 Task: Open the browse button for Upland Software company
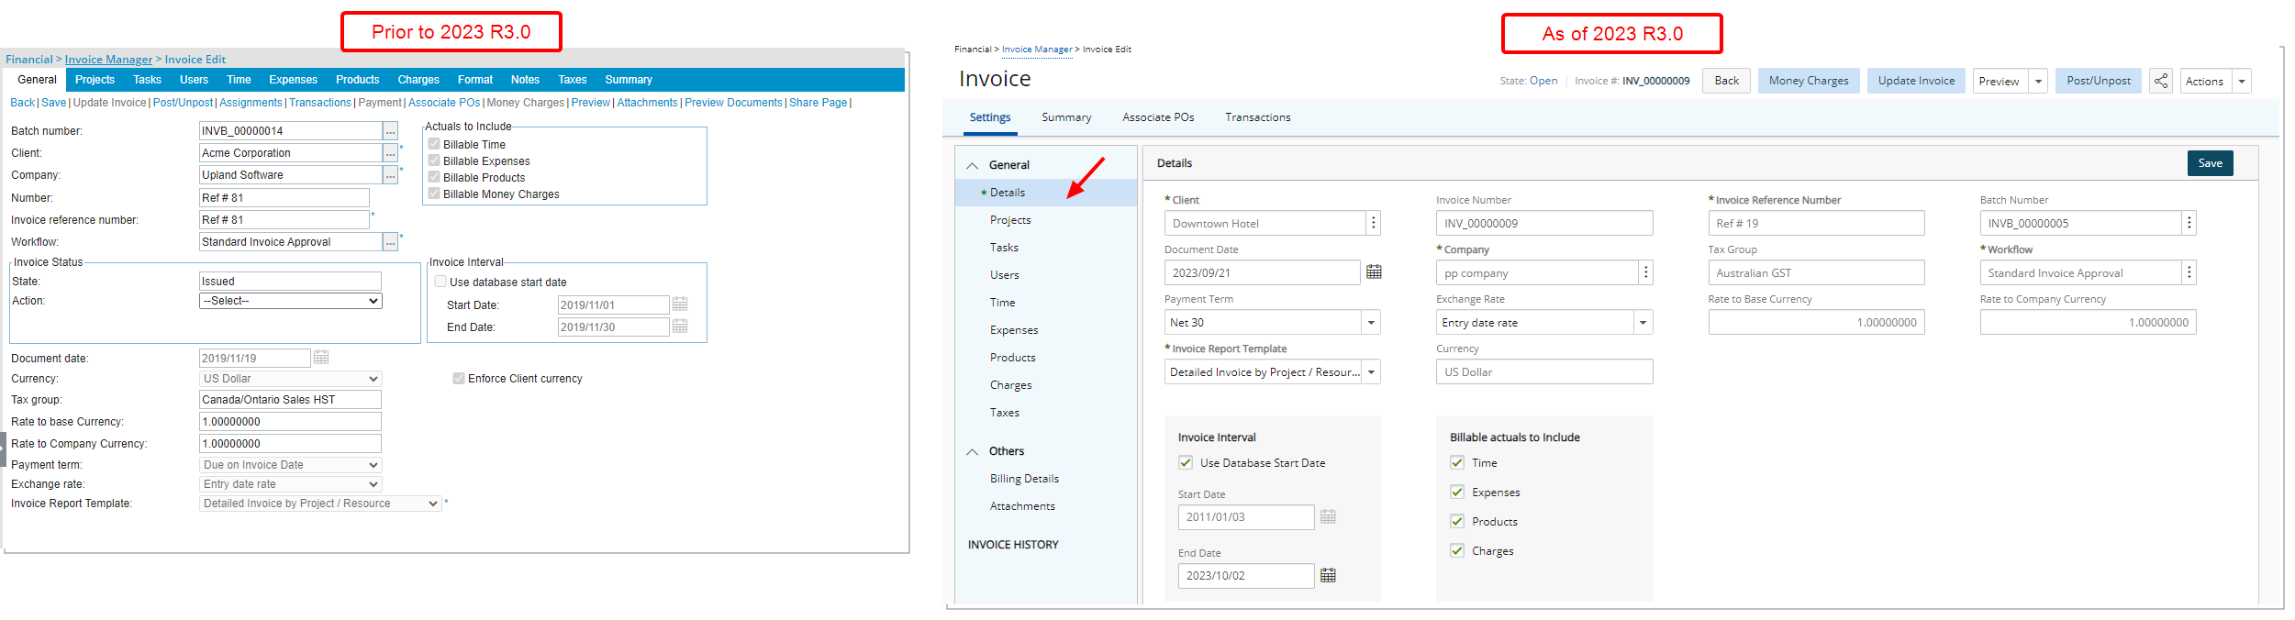click(390, 175)
